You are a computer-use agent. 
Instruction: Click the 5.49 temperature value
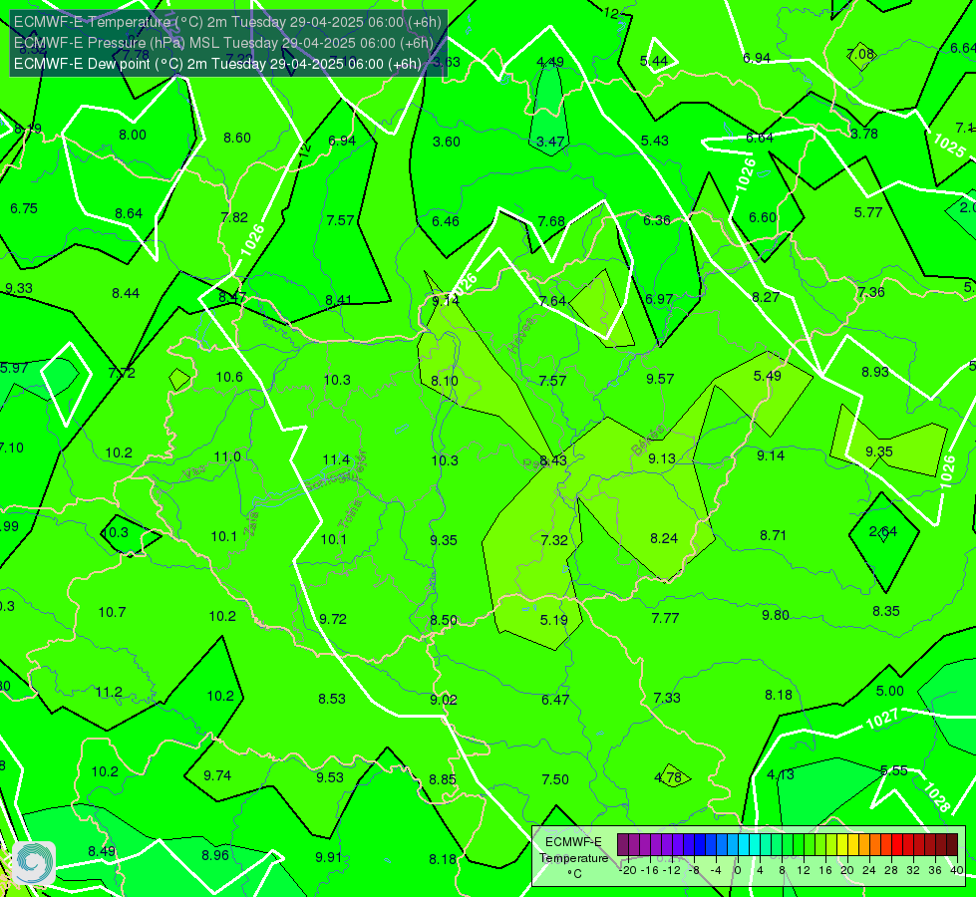click(x=767, y=376)
